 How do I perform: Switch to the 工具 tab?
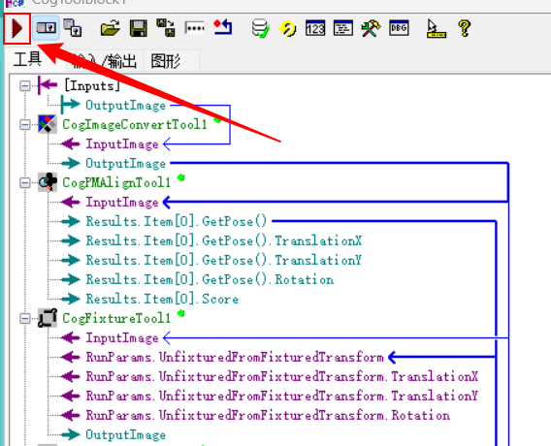27,59
